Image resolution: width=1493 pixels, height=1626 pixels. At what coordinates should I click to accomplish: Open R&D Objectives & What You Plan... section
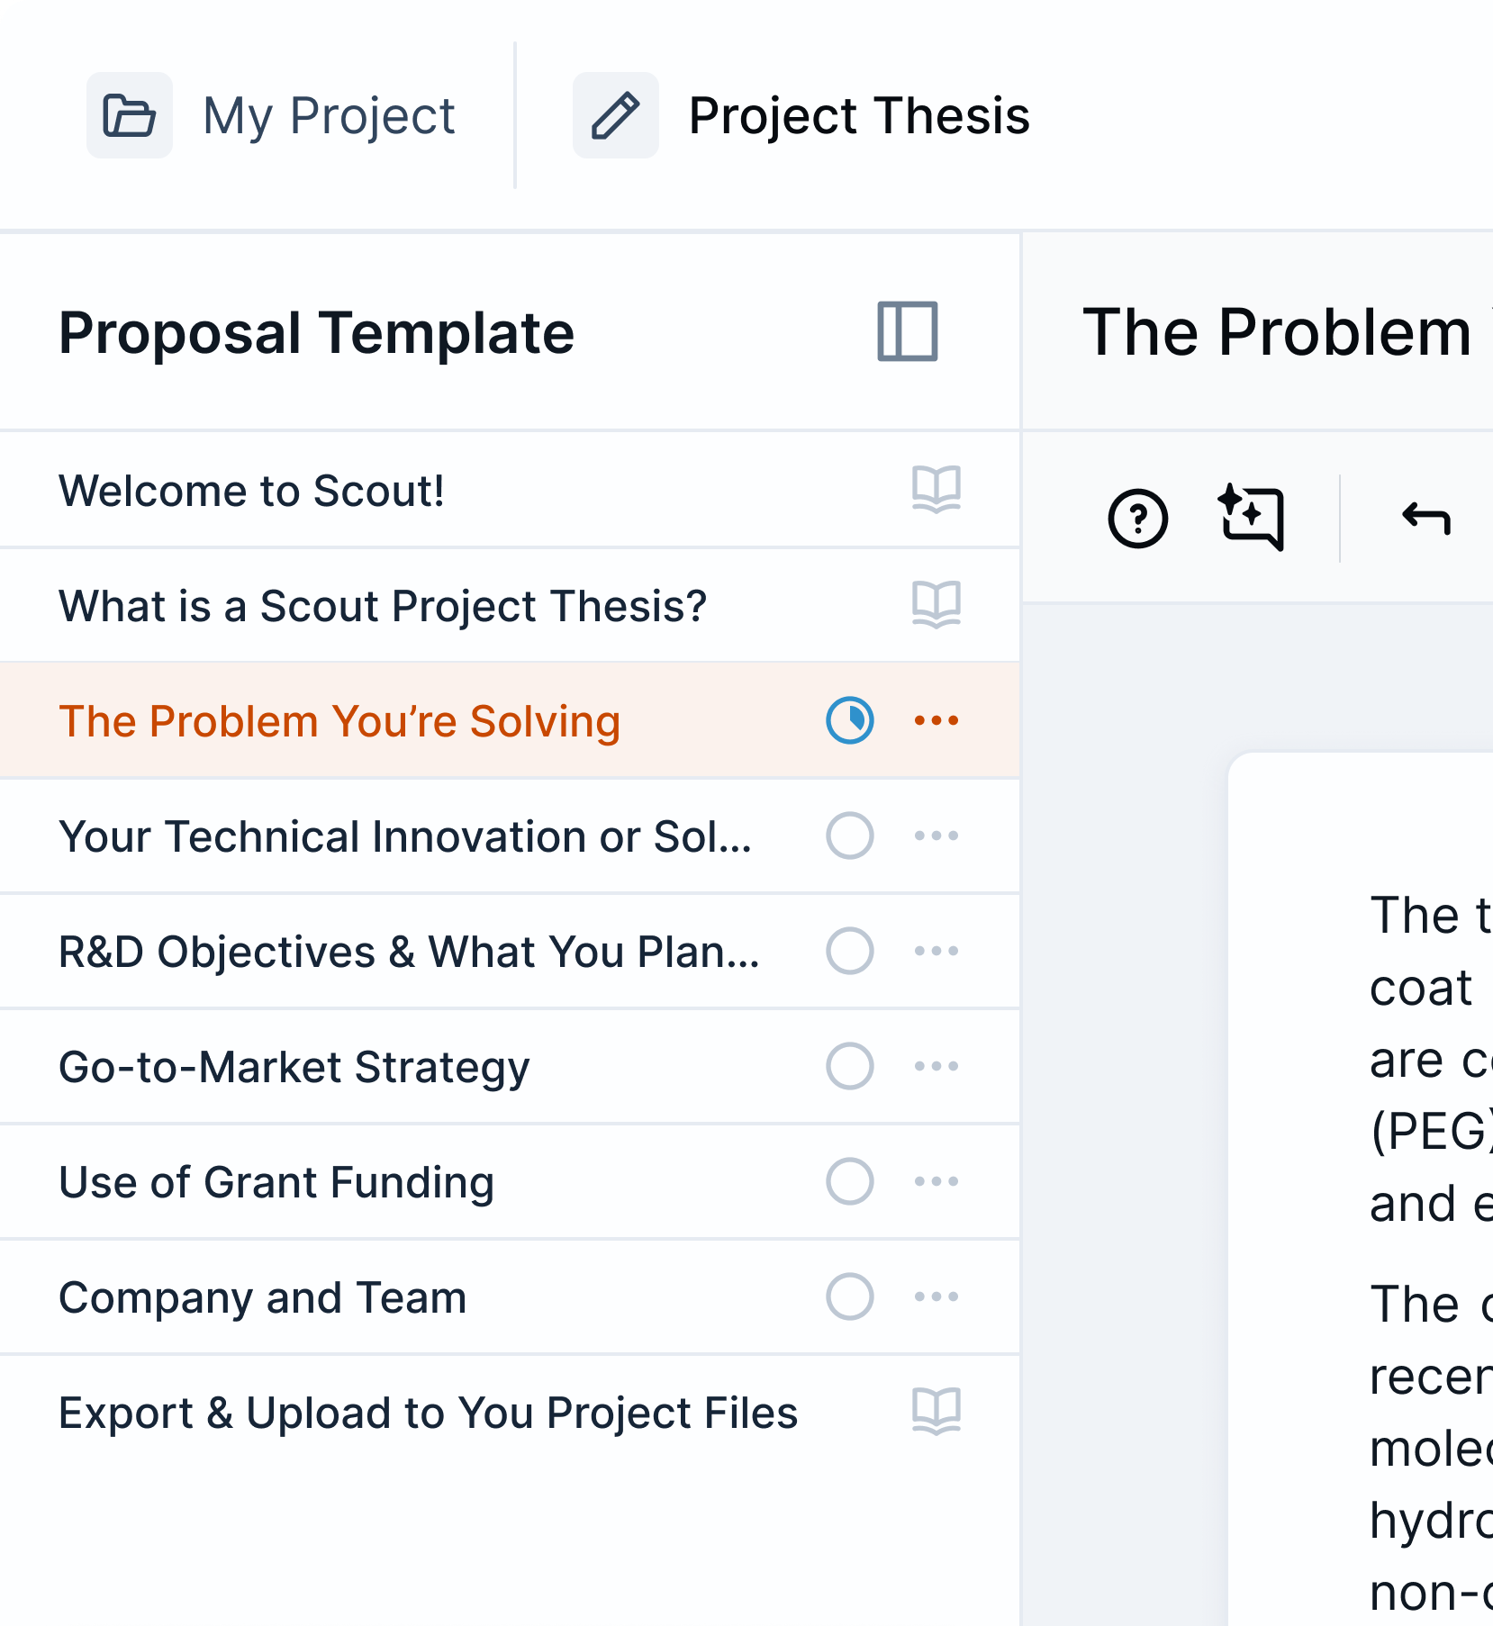coord(510,951)
